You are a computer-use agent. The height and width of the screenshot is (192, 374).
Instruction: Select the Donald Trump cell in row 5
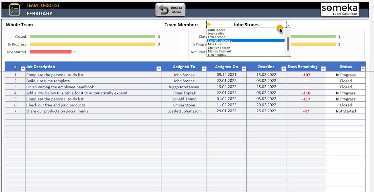point(184,99)
